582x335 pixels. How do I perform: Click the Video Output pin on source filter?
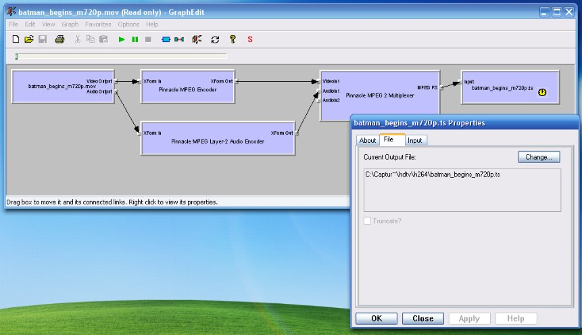[x=116, y=81]
